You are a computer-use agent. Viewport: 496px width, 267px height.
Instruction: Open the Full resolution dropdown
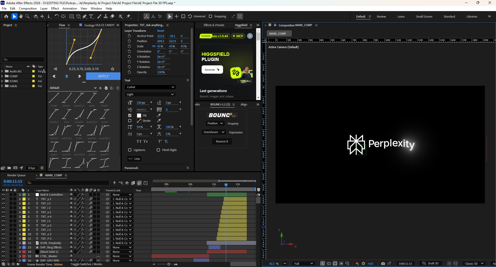click(x=303, y=263)
